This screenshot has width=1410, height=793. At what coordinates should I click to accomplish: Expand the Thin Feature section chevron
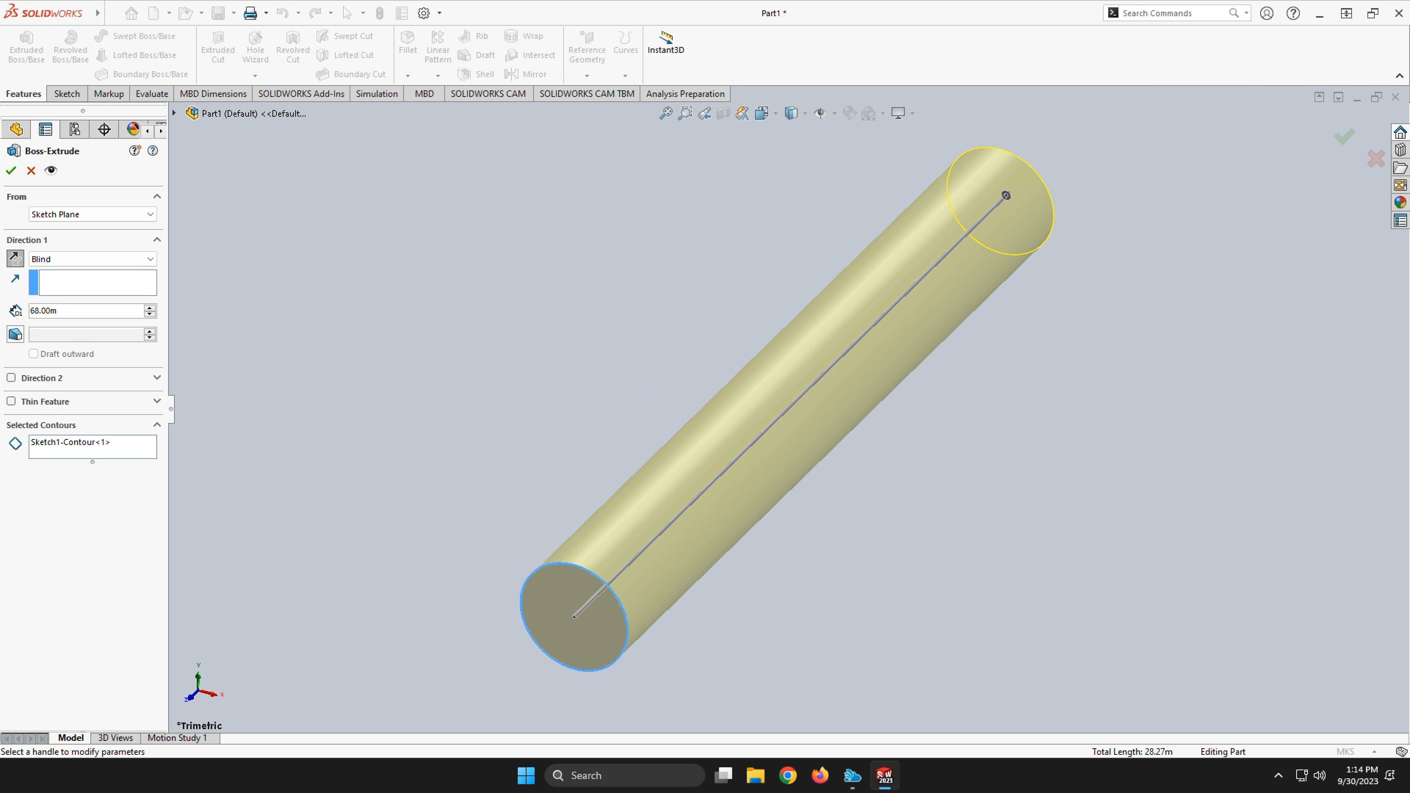coord(157,401)
